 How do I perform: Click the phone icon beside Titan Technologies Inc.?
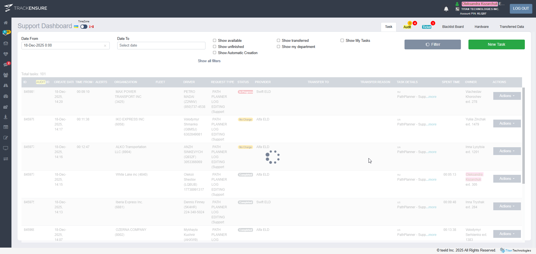[457, 9]
